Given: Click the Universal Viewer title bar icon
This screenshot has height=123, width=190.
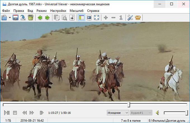Looking at the screenshot, I should point(4,4).
